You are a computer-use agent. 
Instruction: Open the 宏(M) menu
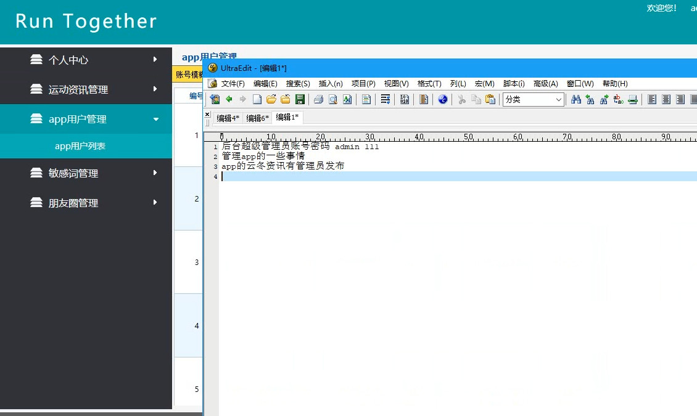[x=485, y=83]
